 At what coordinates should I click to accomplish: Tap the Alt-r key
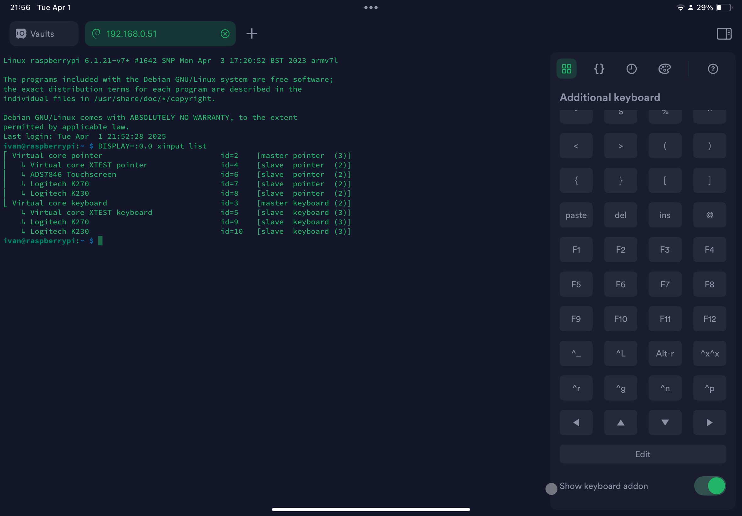(665, 353)
